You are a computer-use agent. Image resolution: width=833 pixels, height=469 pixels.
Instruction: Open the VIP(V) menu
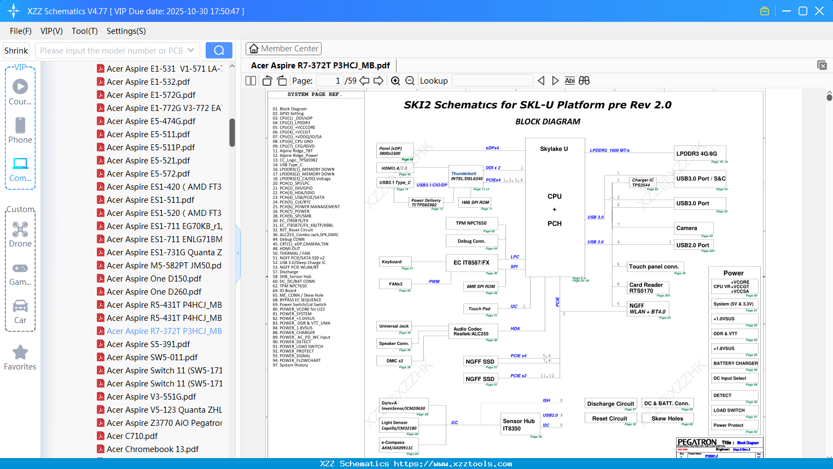point(51,31)
